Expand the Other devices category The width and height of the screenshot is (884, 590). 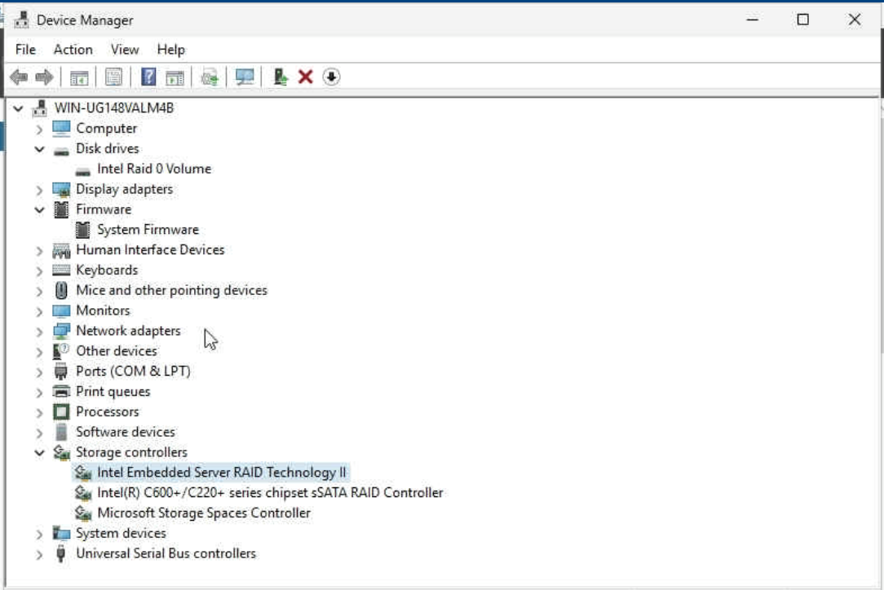point(39,351)
